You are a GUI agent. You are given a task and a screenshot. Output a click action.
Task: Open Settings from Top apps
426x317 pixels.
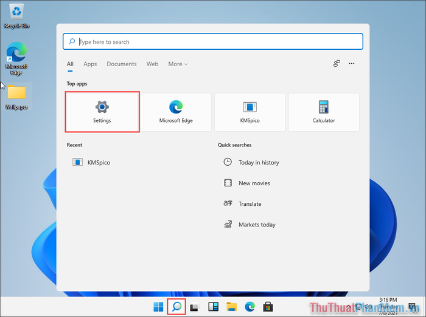point(102,112)
